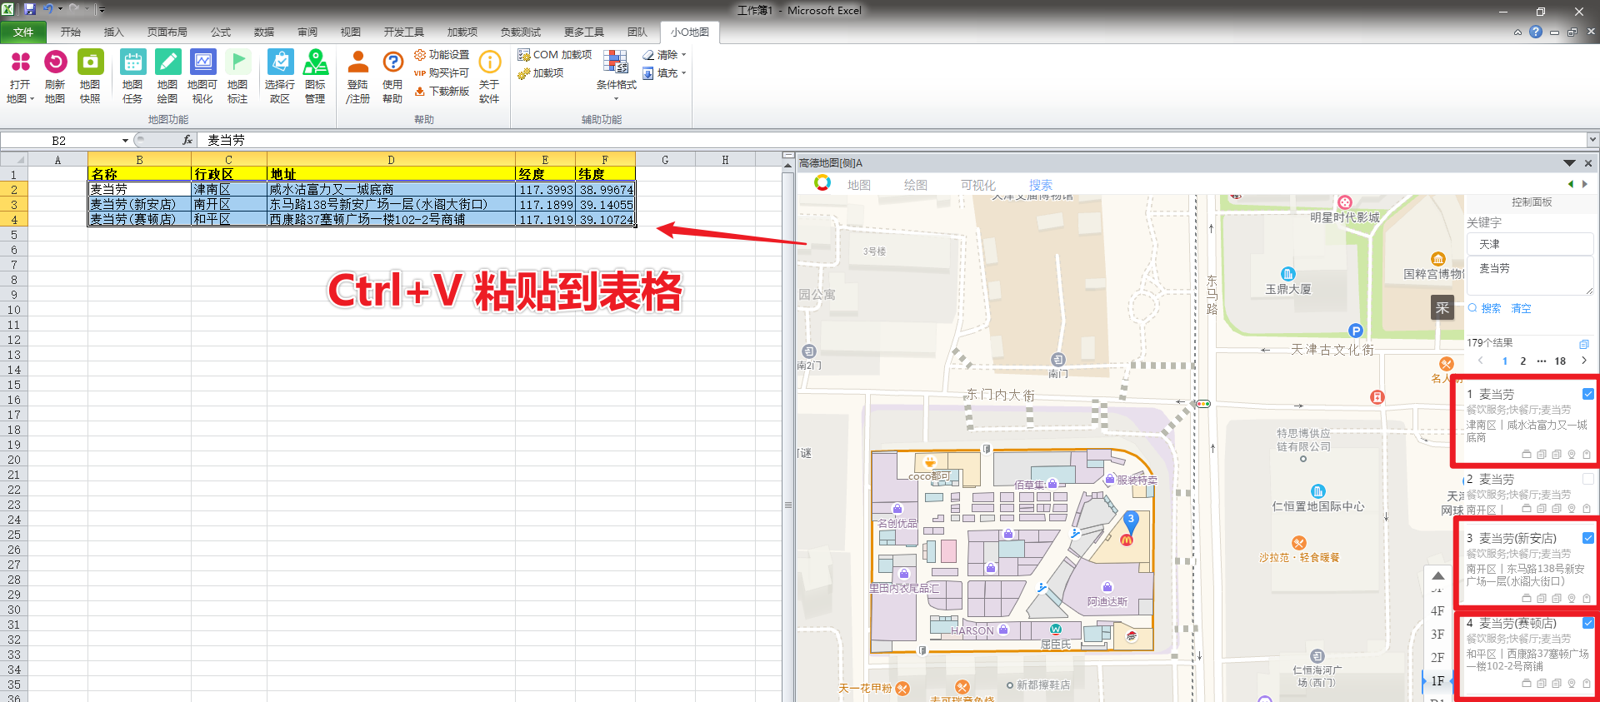Click the 搜索 search link under keywords
Image resolution: width=1600 pixels, height=702 pixels.
[x=1485, y=308]
